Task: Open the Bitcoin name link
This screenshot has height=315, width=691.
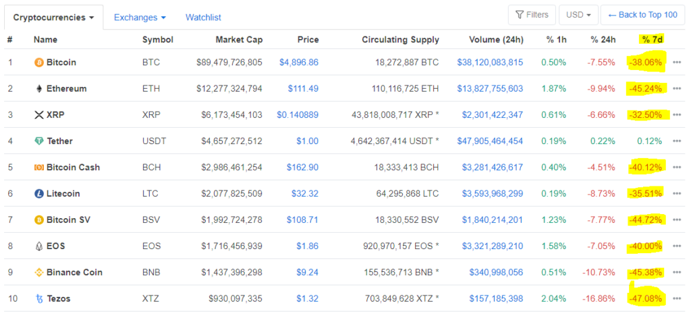Action: (x=61, y=63)
